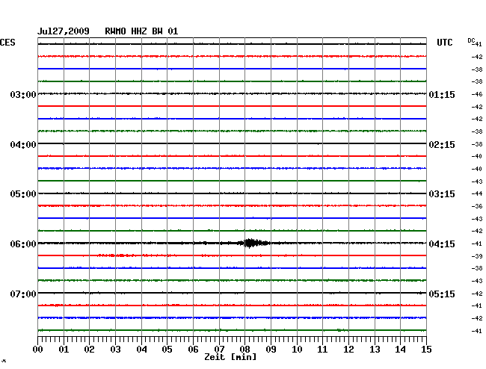Select the 04:00 CES time label
This screenshot has width=486, height=369.
[23, 145]
